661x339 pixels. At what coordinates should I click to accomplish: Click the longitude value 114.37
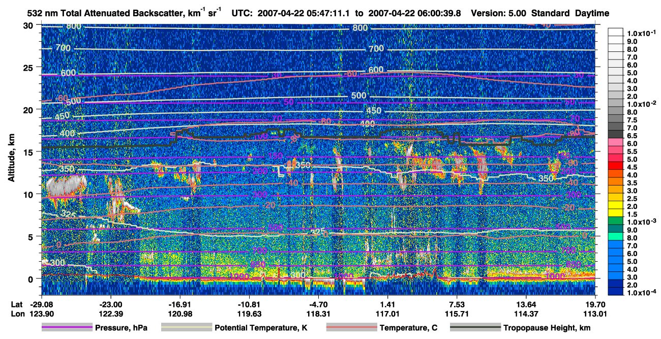(526, 314)
